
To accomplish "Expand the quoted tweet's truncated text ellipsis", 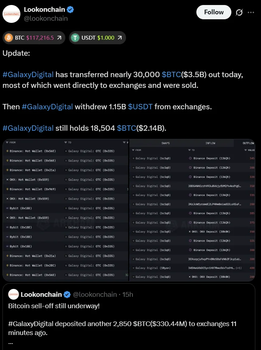I will 11,342.
